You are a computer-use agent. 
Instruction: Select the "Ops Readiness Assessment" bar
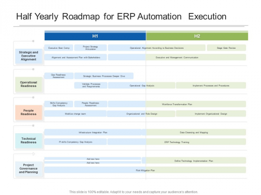pyautogui.click(x=59, y=76)
